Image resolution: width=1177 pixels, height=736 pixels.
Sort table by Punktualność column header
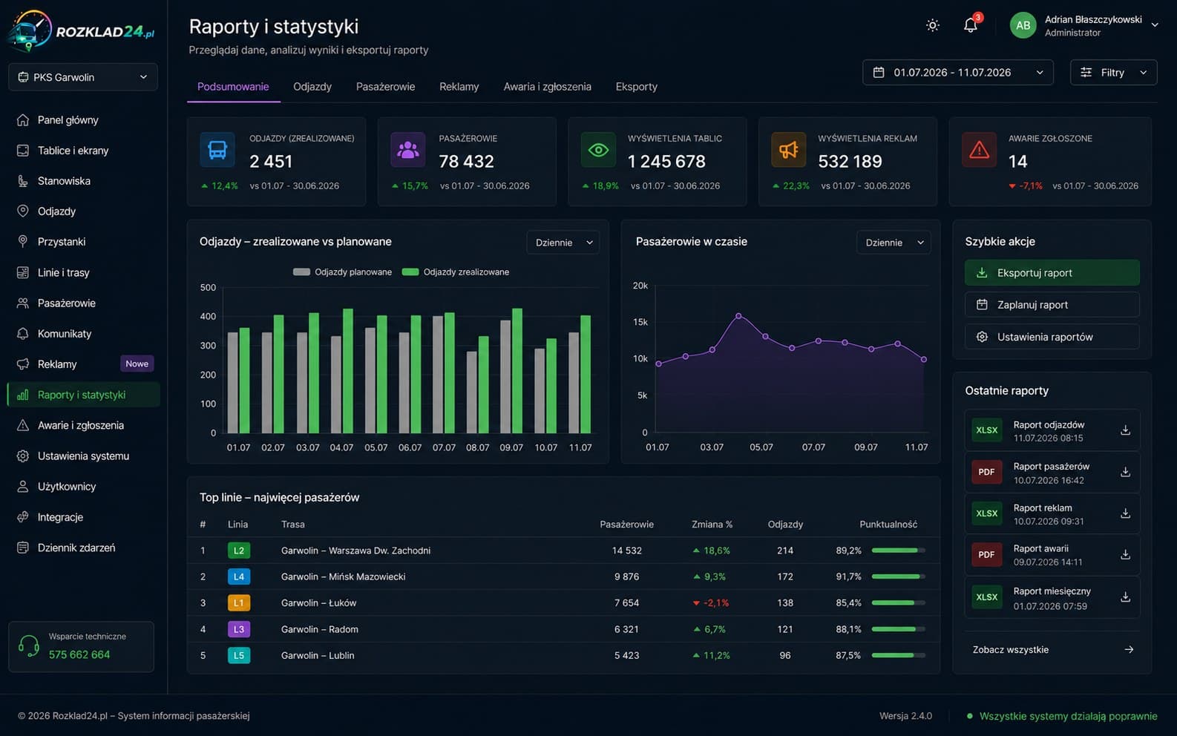(x=888, y=525)
